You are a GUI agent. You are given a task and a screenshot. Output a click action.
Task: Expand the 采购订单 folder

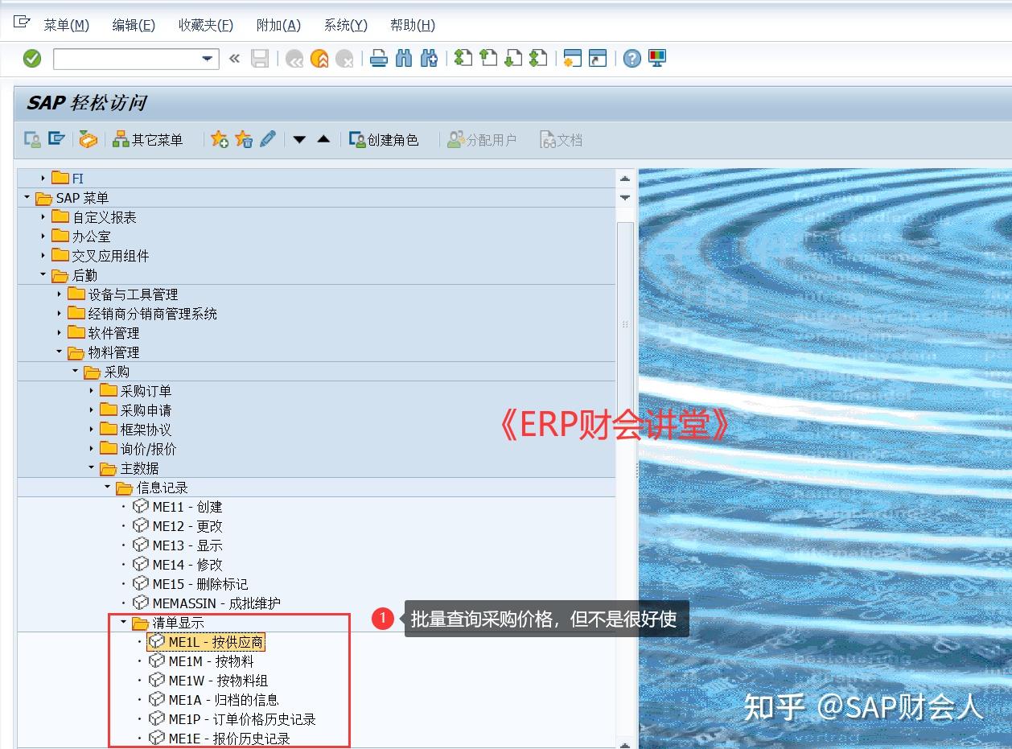[91, 390]
